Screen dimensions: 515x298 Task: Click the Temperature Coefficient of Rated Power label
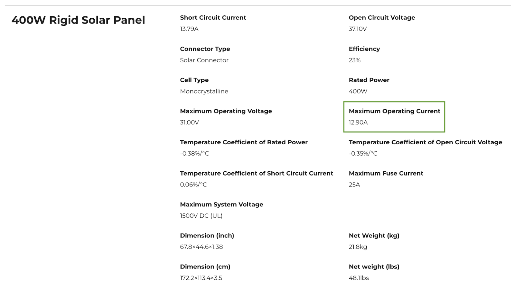tap(244, 142)
